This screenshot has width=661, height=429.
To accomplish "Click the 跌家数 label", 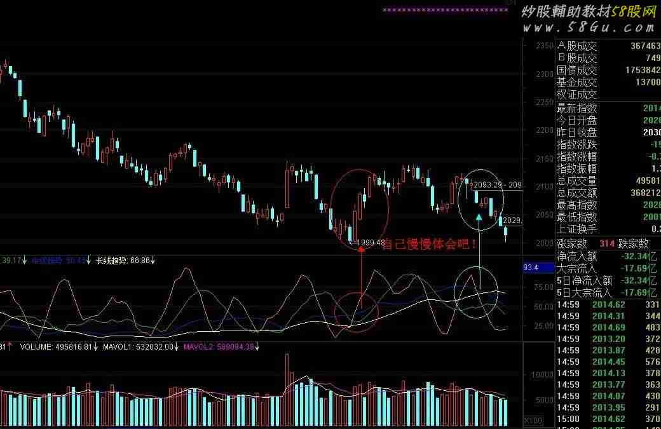I will click(x=634, y=243).
